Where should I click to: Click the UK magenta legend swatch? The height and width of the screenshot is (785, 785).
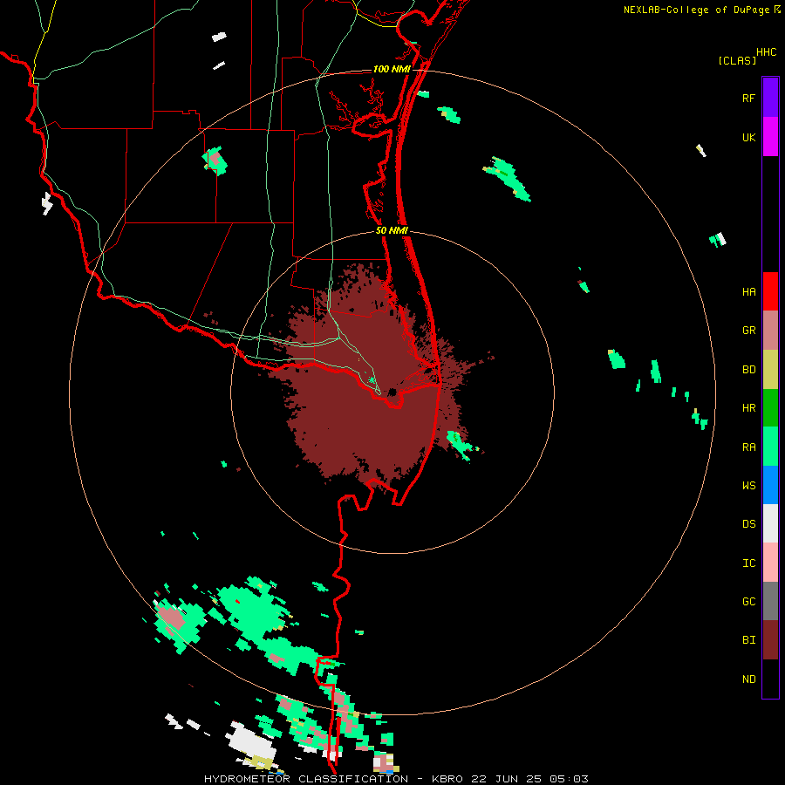pos(770,137)
